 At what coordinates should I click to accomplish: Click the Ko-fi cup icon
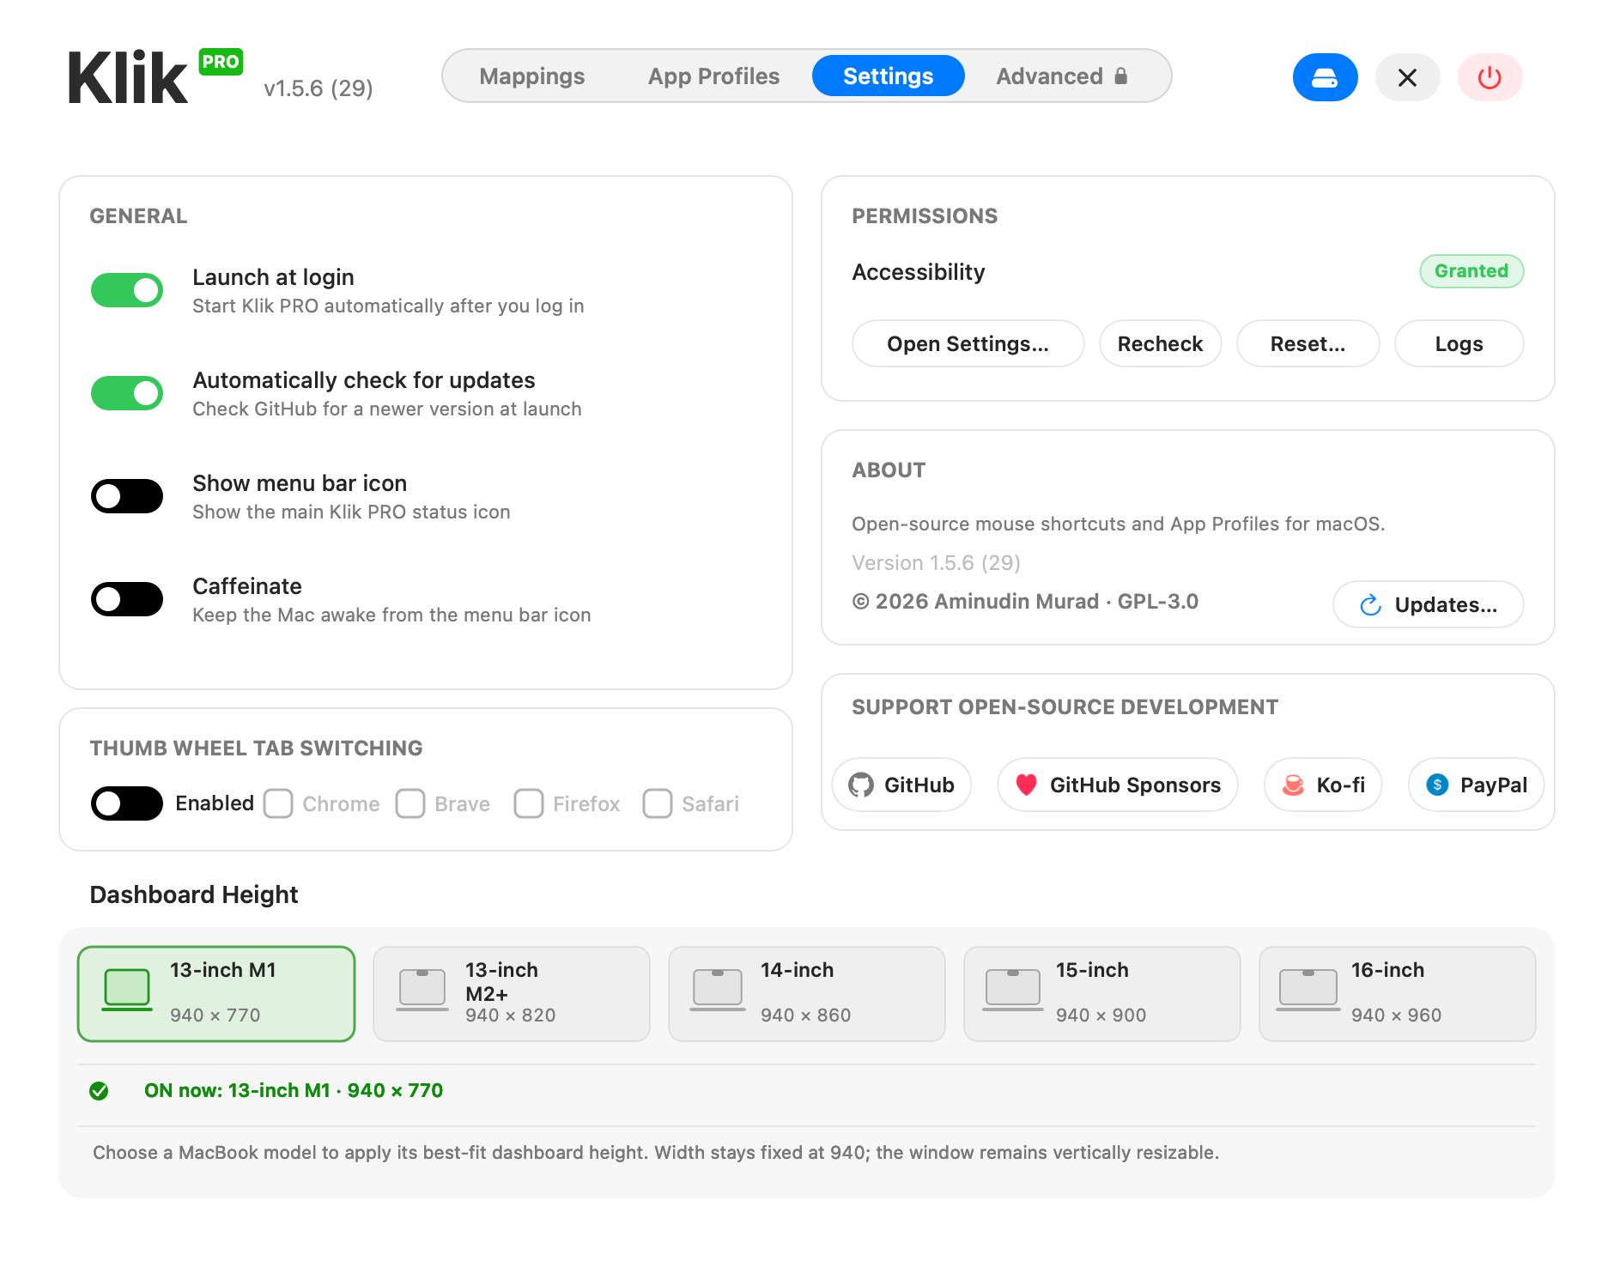tap(1293, 785)
